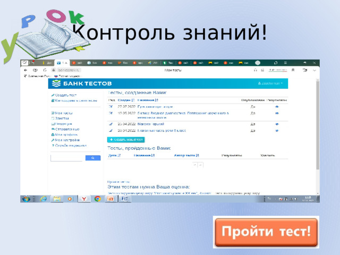
Task: Click the next page pagination arrow
Action: pos(201,165)
